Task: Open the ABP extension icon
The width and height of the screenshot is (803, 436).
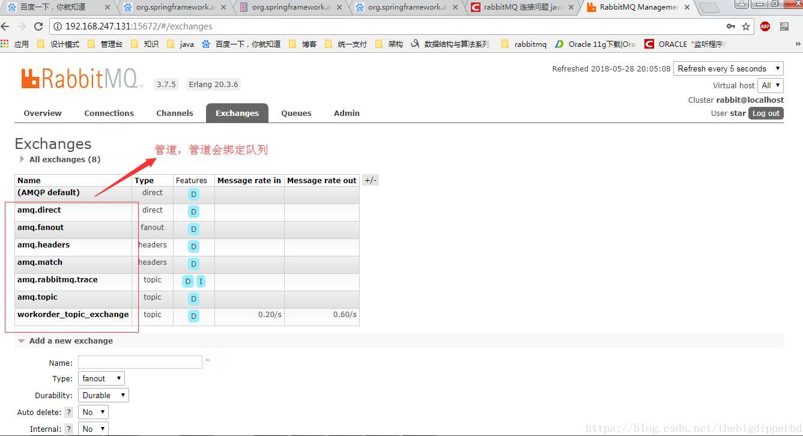Action: 765,26
